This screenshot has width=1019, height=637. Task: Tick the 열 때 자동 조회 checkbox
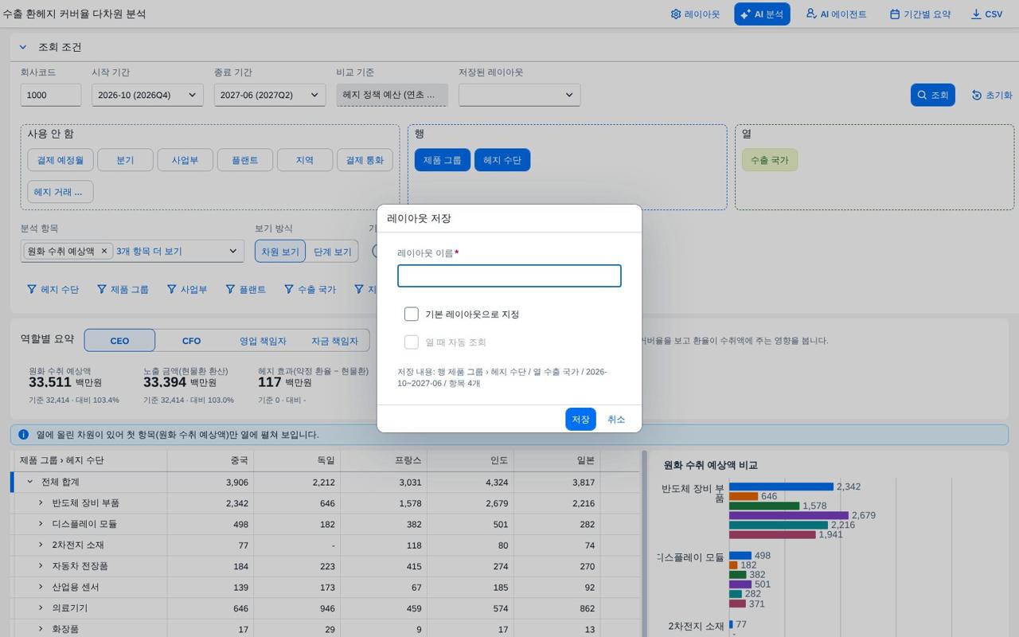coord(412,342)
